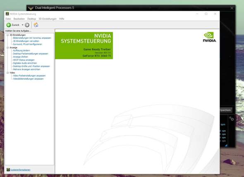Image resolution: width=244 pixels, height=177 pixels.
Task: Click the driver Version text in banner
Action: [103, 53]
